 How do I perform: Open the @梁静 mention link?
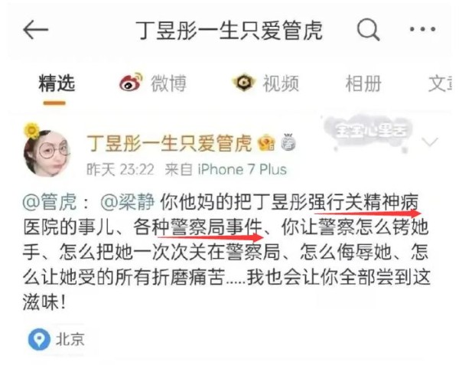[127, 202]
